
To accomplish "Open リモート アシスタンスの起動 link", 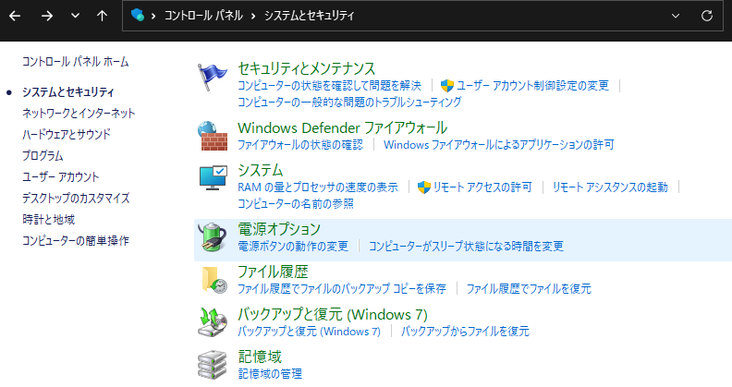I will tap(610, 187).
